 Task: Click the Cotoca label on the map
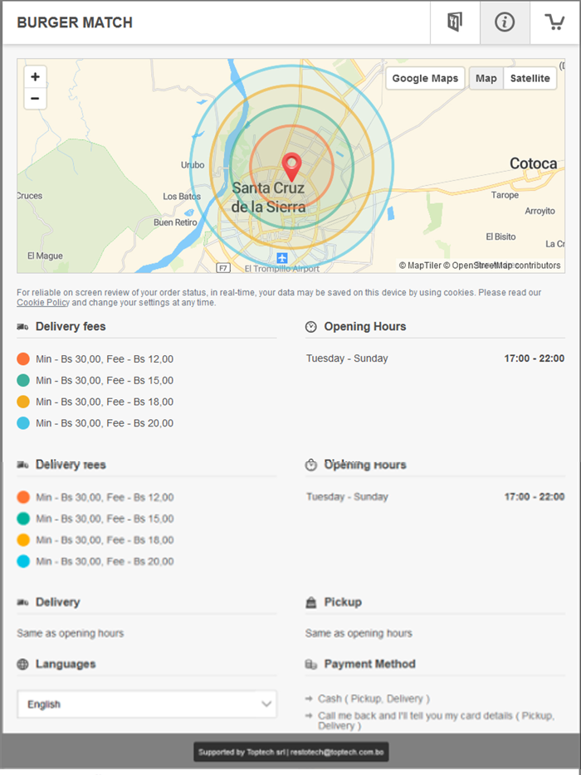pos(533,163)
